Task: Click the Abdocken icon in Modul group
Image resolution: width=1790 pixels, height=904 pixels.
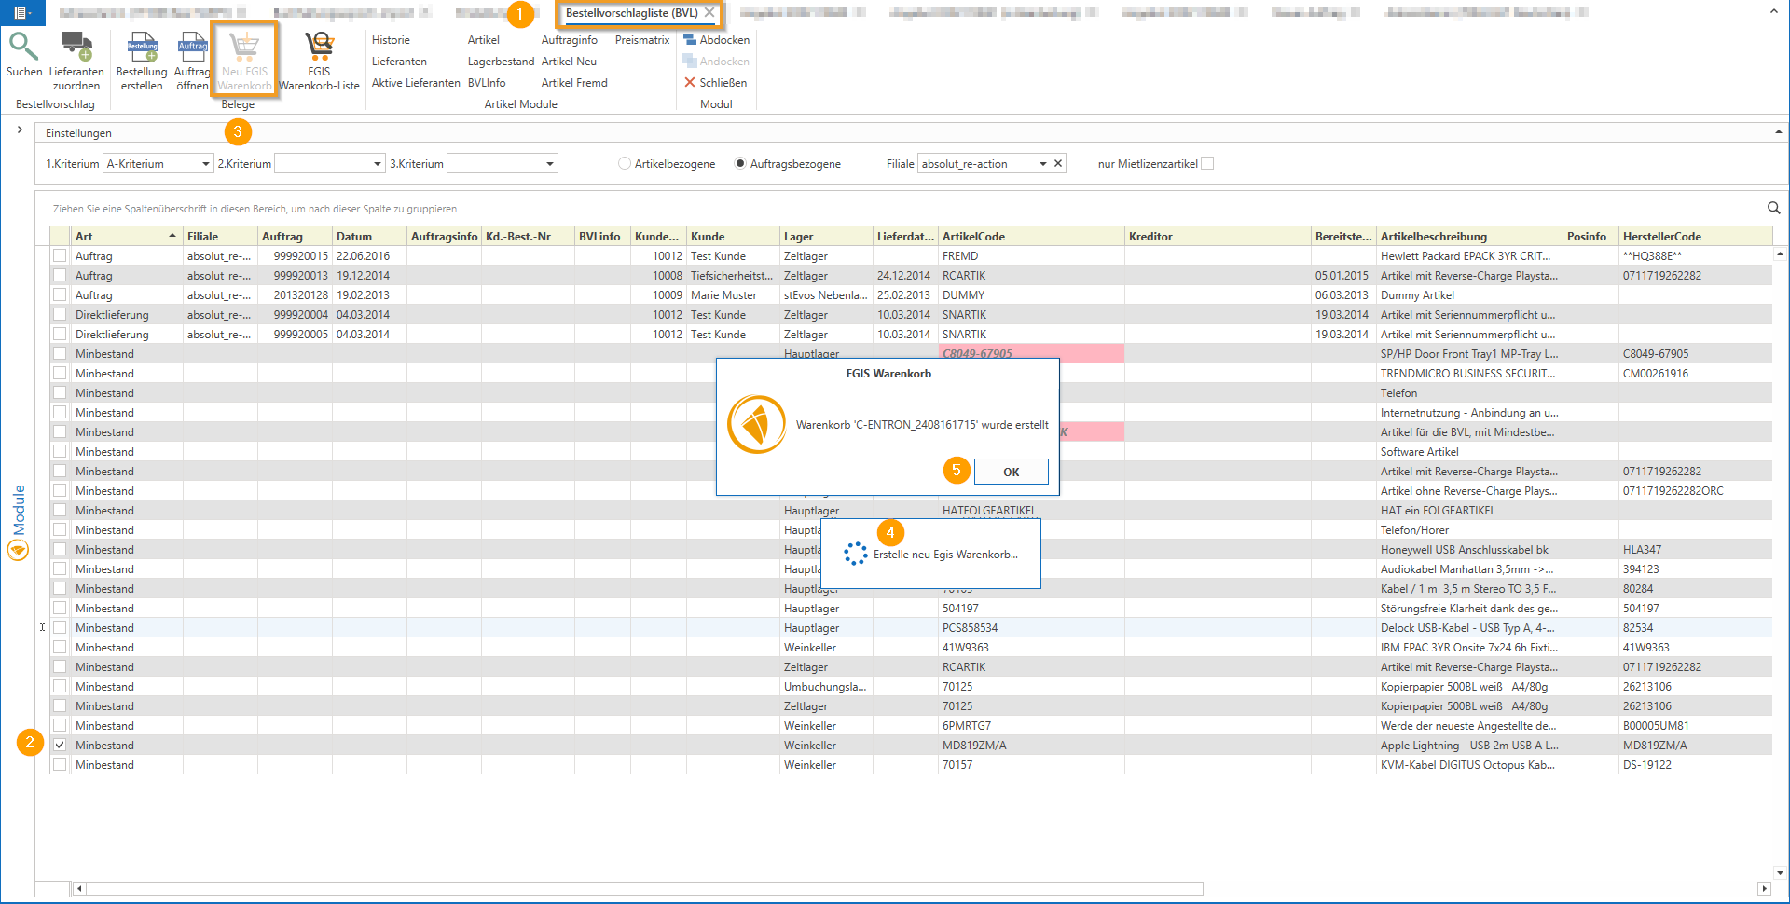Action: pos(690,40)
